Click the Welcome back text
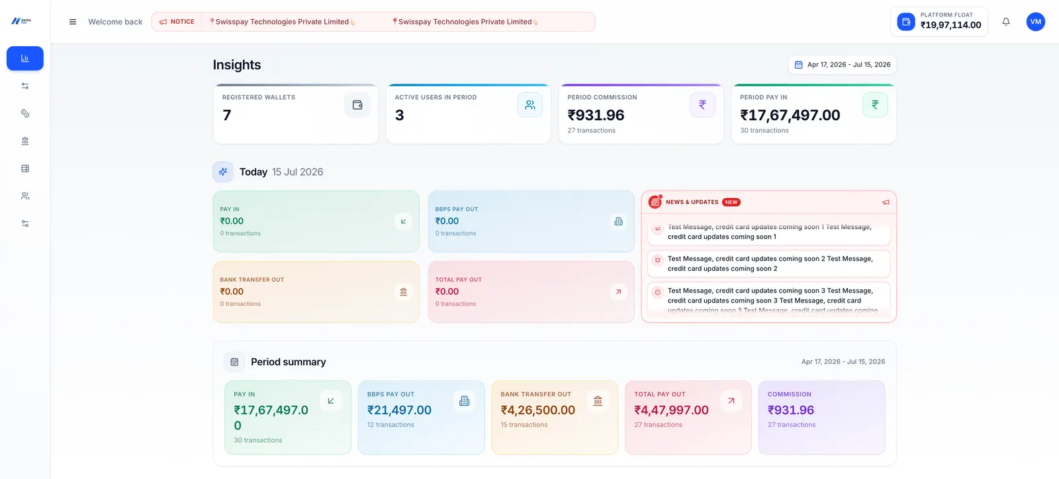1059x479 pixels. point(115,22)
